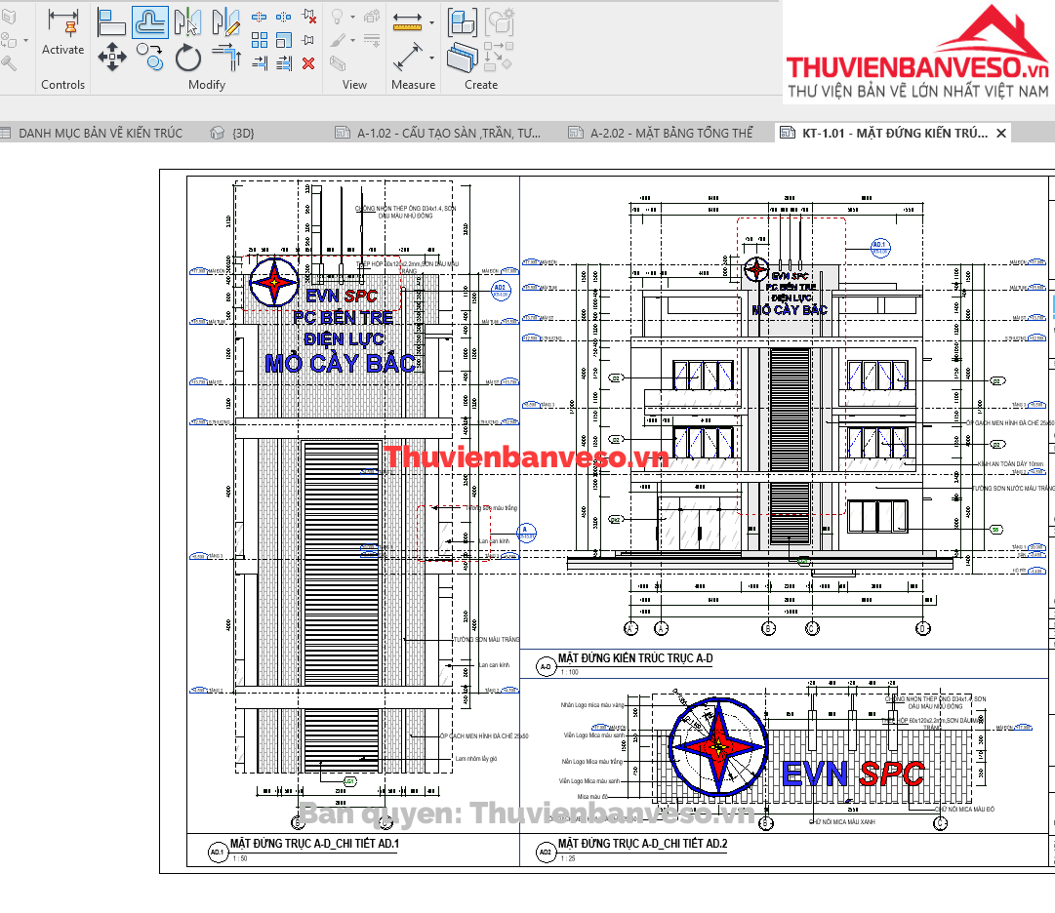Close the KT-1.01 view tab

point(1000,134)
